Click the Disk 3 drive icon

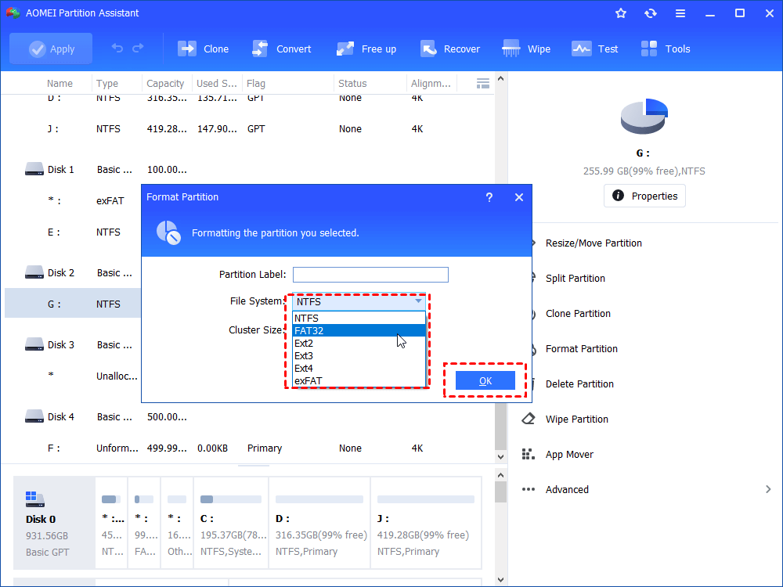tap(34, 344)
